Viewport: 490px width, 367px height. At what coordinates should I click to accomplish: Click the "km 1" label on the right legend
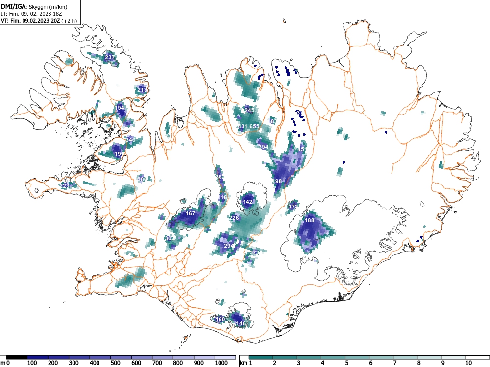(x=246, y=363)
